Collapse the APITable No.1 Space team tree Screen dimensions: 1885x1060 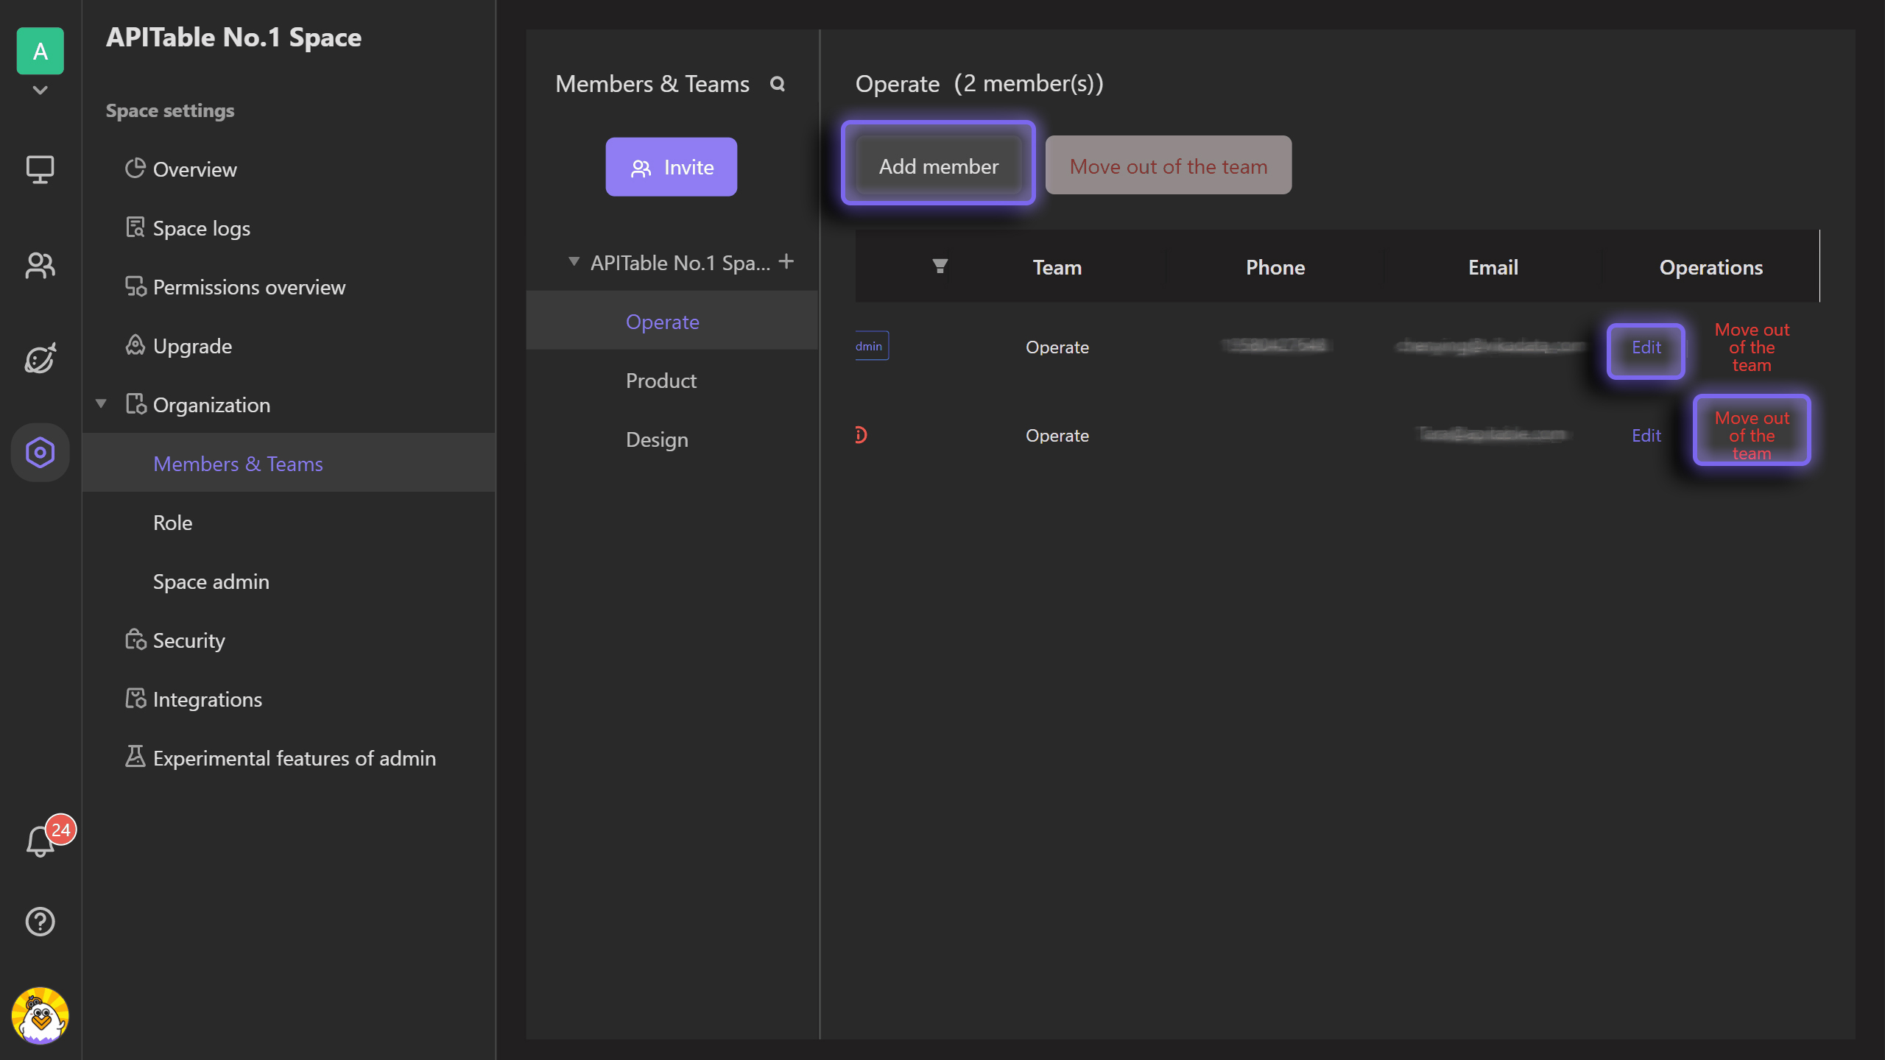(574, 262)
